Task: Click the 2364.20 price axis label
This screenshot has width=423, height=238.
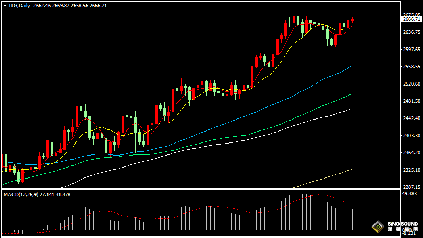Action: tap(412, 153)
